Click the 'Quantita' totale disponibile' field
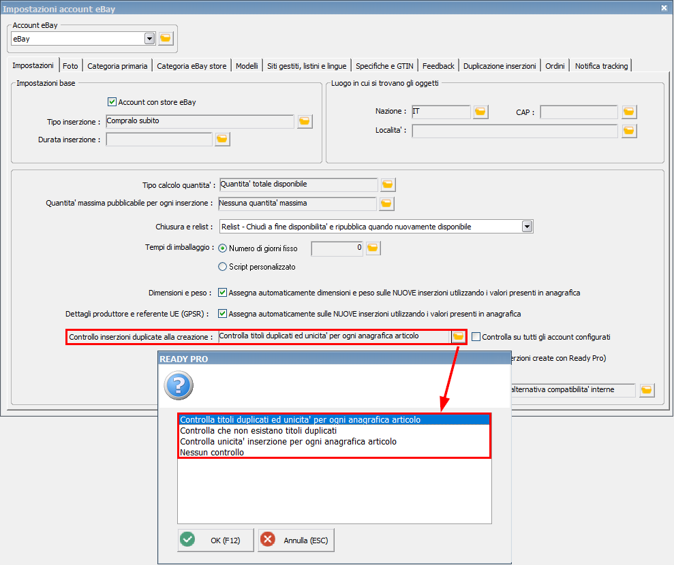This screenshot has width=674, height=565. coord(298,184)
